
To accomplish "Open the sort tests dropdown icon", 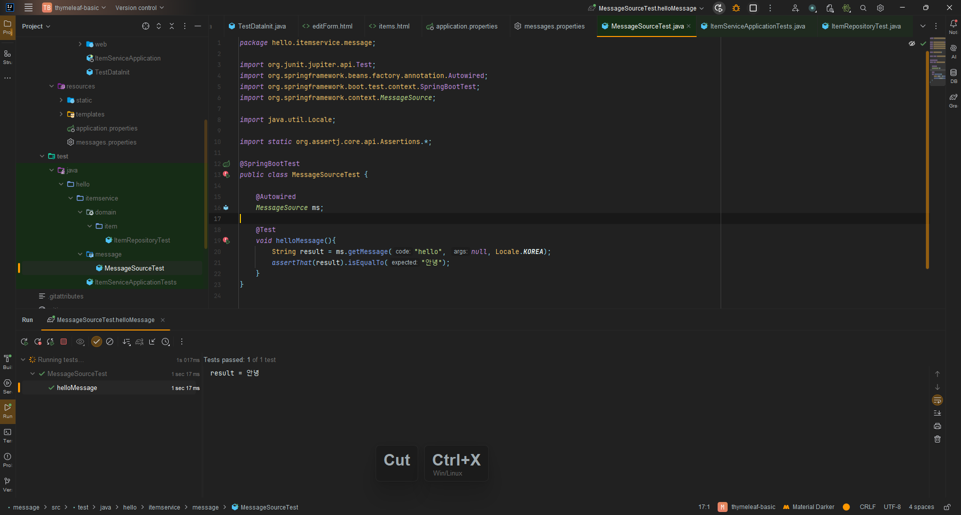I will point(126,342).
